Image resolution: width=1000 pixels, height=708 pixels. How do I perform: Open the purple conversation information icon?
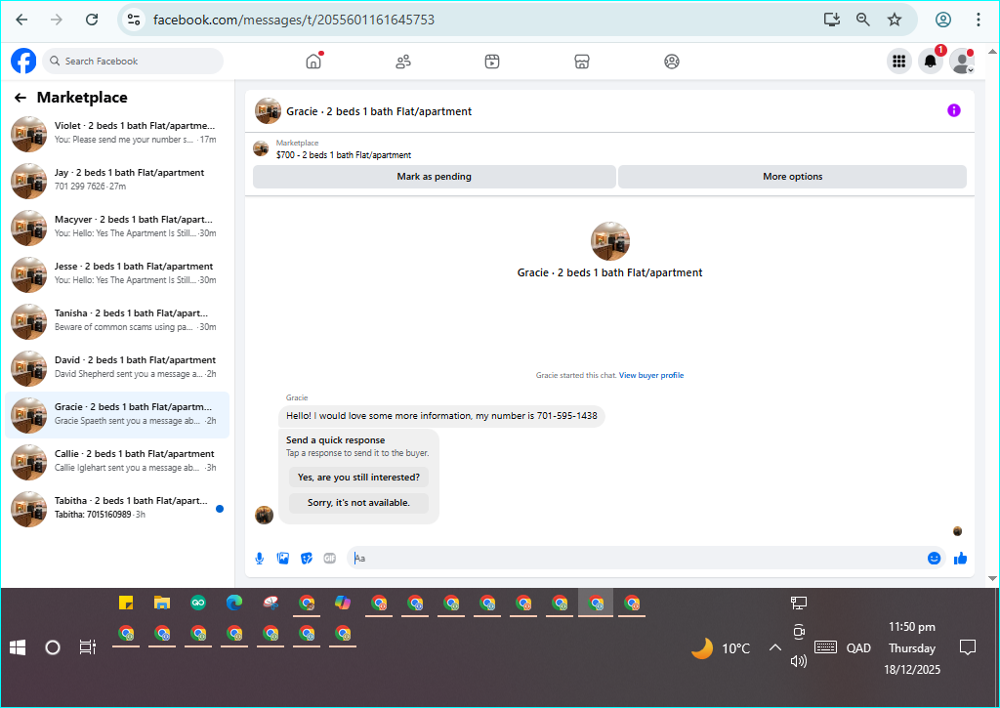tap(953, 110)
